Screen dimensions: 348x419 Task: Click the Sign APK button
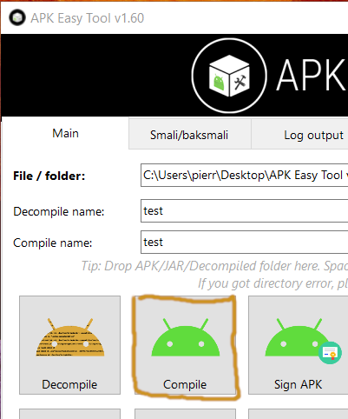299,345
